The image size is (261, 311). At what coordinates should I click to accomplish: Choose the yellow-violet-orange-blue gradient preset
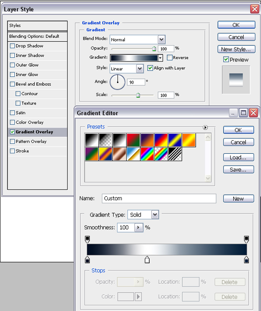tap(105, 154)
